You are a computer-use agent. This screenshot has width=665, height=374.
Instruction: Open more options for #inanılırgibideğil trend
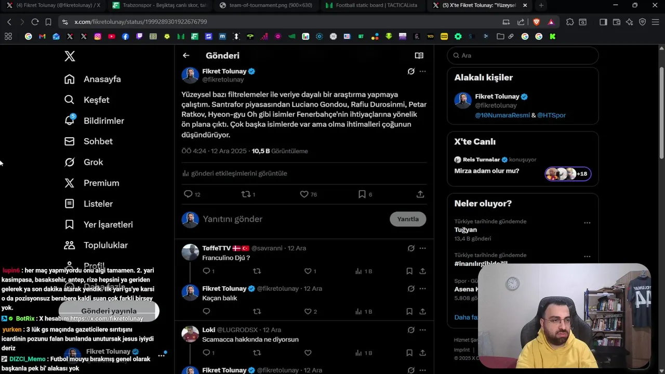[x=587, y=257]
